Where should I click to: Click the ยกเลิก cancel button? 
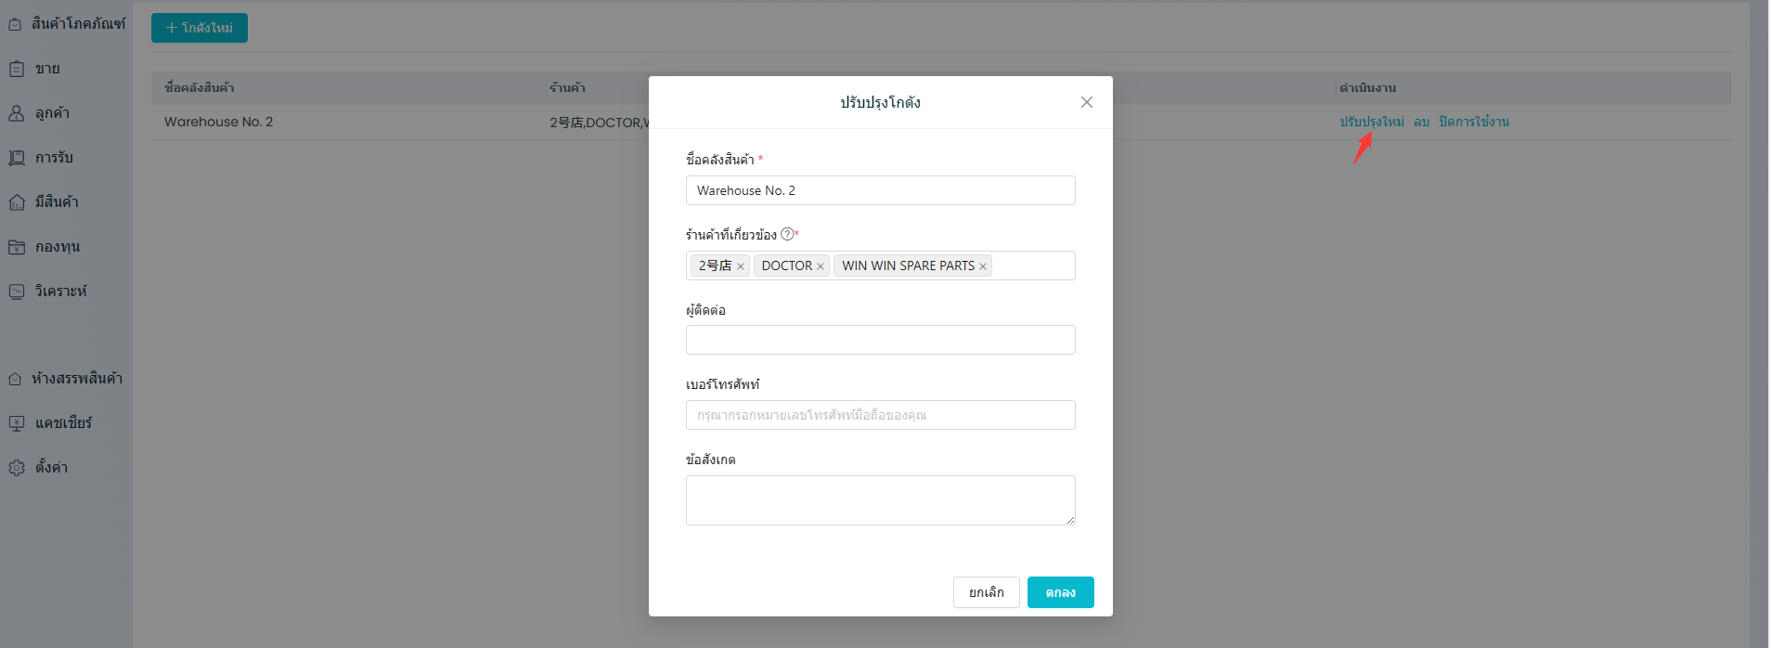(x=986, y=592)
